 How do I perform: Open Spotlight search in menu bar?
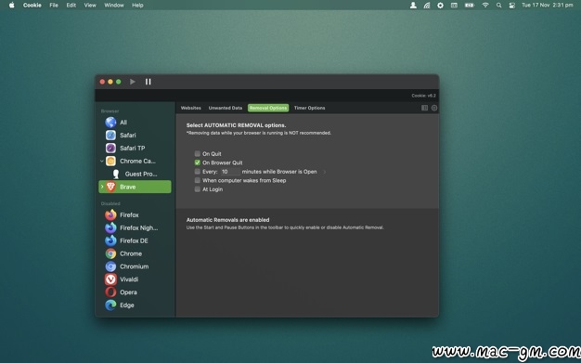[498, 6]
